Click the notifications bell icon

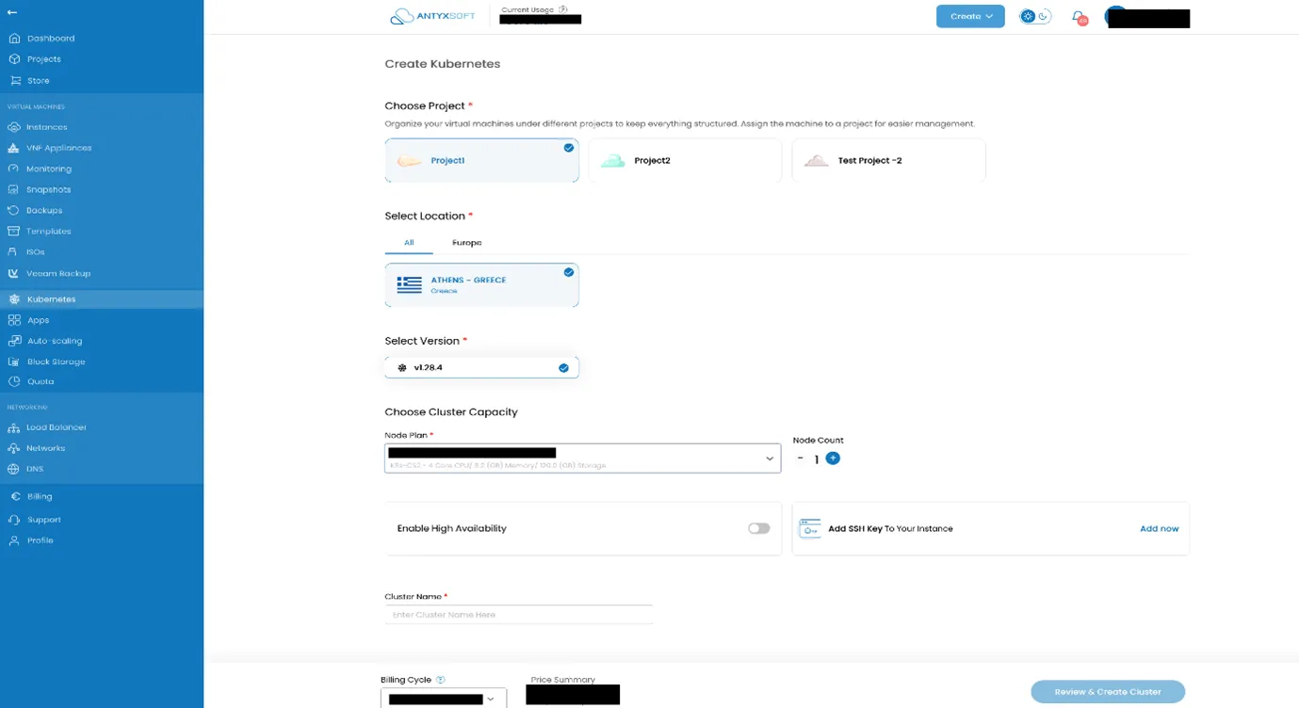(1079, 17)
